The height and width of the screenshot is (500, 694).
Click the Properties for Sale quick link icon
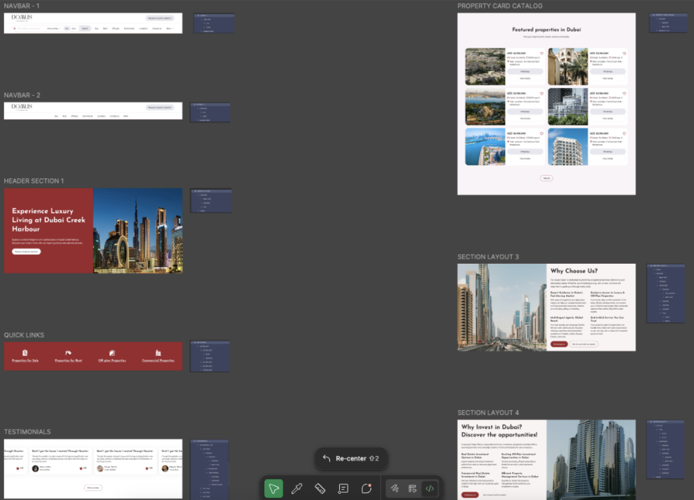[25, 353]
